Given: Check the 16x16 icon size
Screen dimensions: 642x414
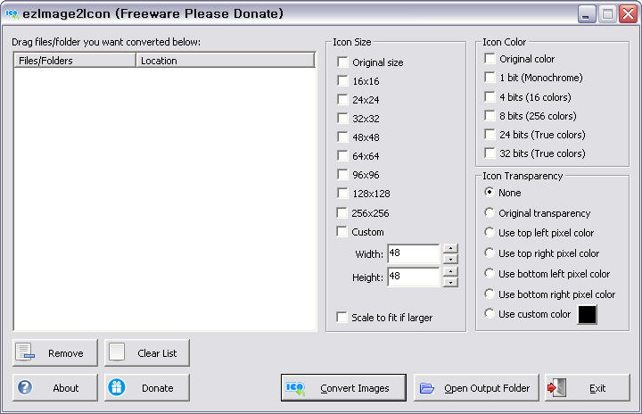Looking at the screenshot, I should pos(342,80).
